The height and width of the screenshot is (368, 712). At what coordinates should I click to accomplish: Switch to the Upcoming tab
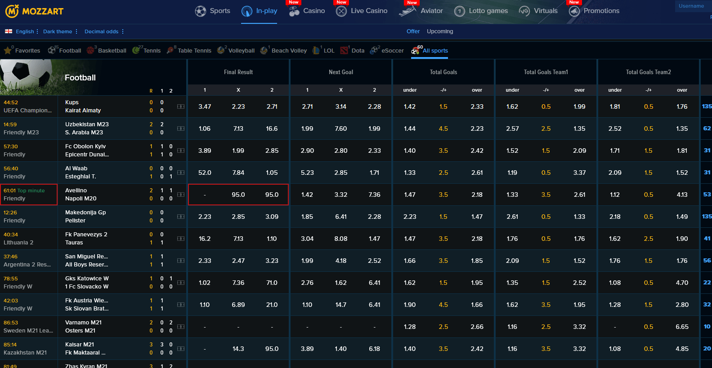tap(440, 31)
